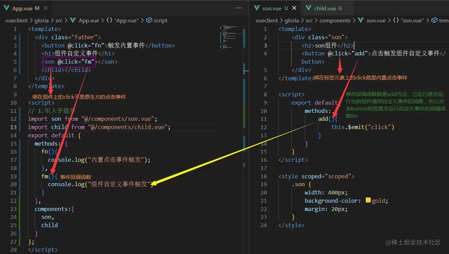Open vueclient breadcrumb in the son.vue editor

tap(267, 21)
